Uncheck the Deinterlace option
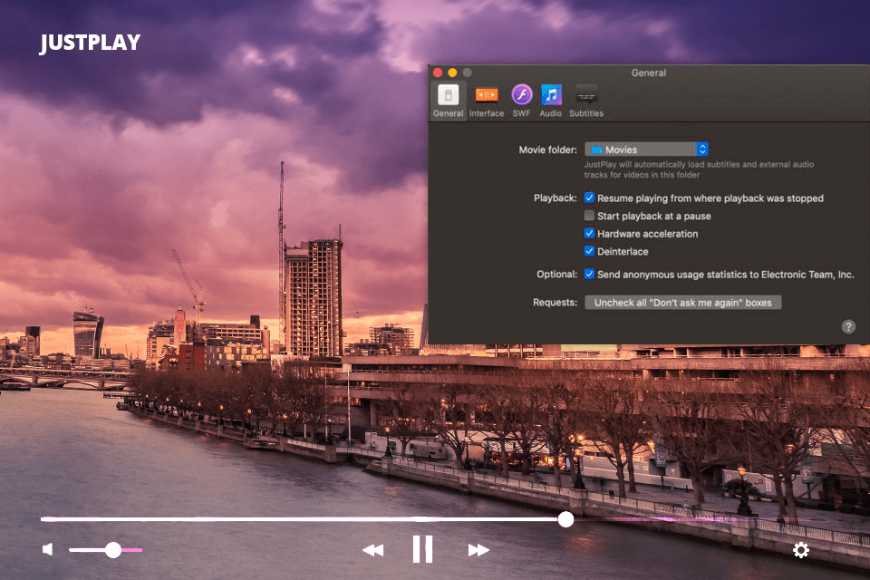This screenshot has height=580, width=870. (590, 251)
